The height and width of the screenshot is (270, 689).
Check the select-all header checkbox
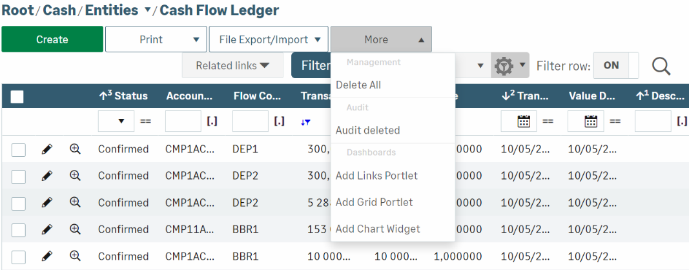coord(17,96)
